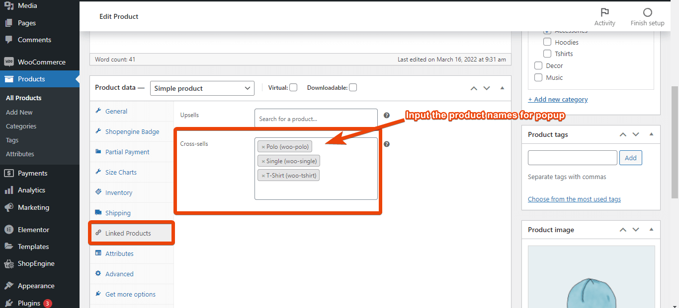Open the Partial Payment tab
This screenshot has width=679, height=308.
click(x=132, y=152)
